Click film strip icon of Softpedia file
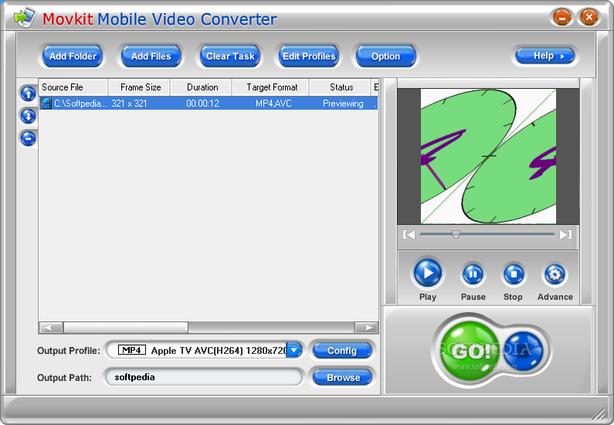Image resolution: width=614 pixels, height=425 pixels. [x=46, y=104]
